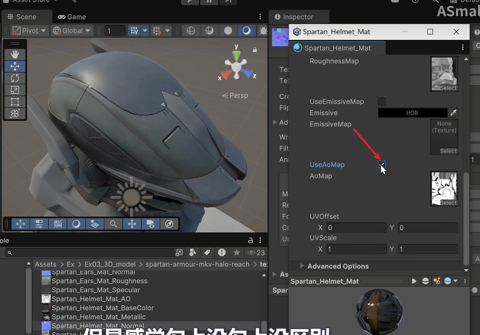This screenshot has height=335, width=480.
Task: Toggle the camera visibility overlay icon
Action: click(151, 224)
